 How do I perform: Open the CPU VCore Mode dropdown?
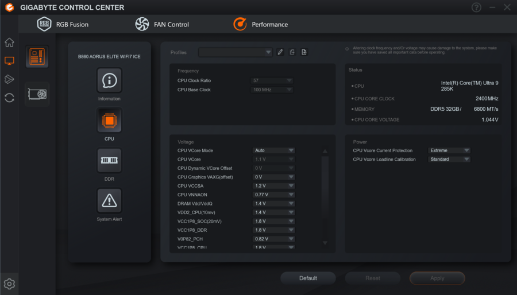click(273, 150)
